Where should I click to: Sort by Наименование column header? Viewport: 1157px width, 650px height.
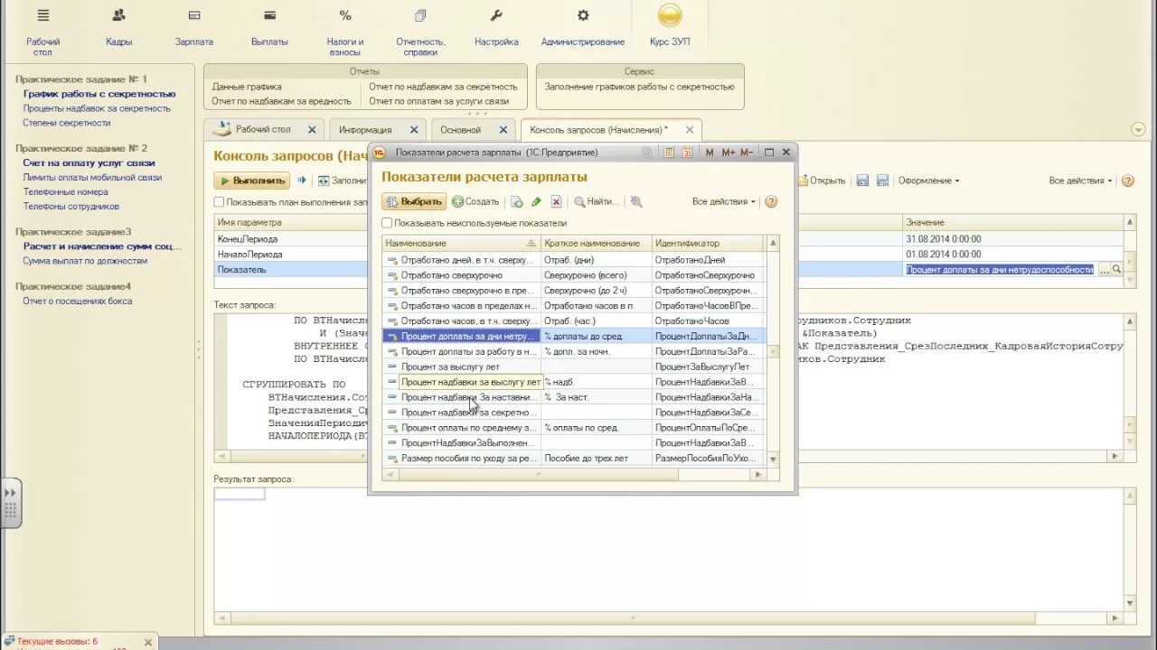pyautogui.click(x=461, y=243)
